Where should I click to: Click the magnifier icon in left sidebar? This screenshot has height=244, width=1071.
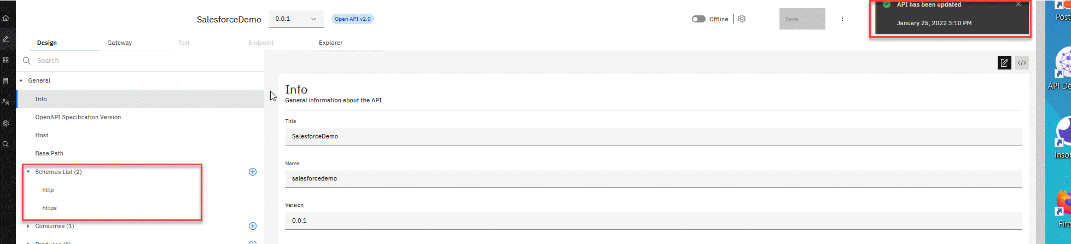5,144
